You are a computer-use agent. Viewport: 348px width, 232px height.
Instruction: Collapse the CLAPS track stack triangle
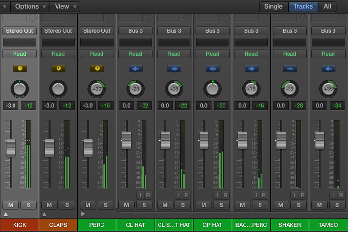point(44,214)
